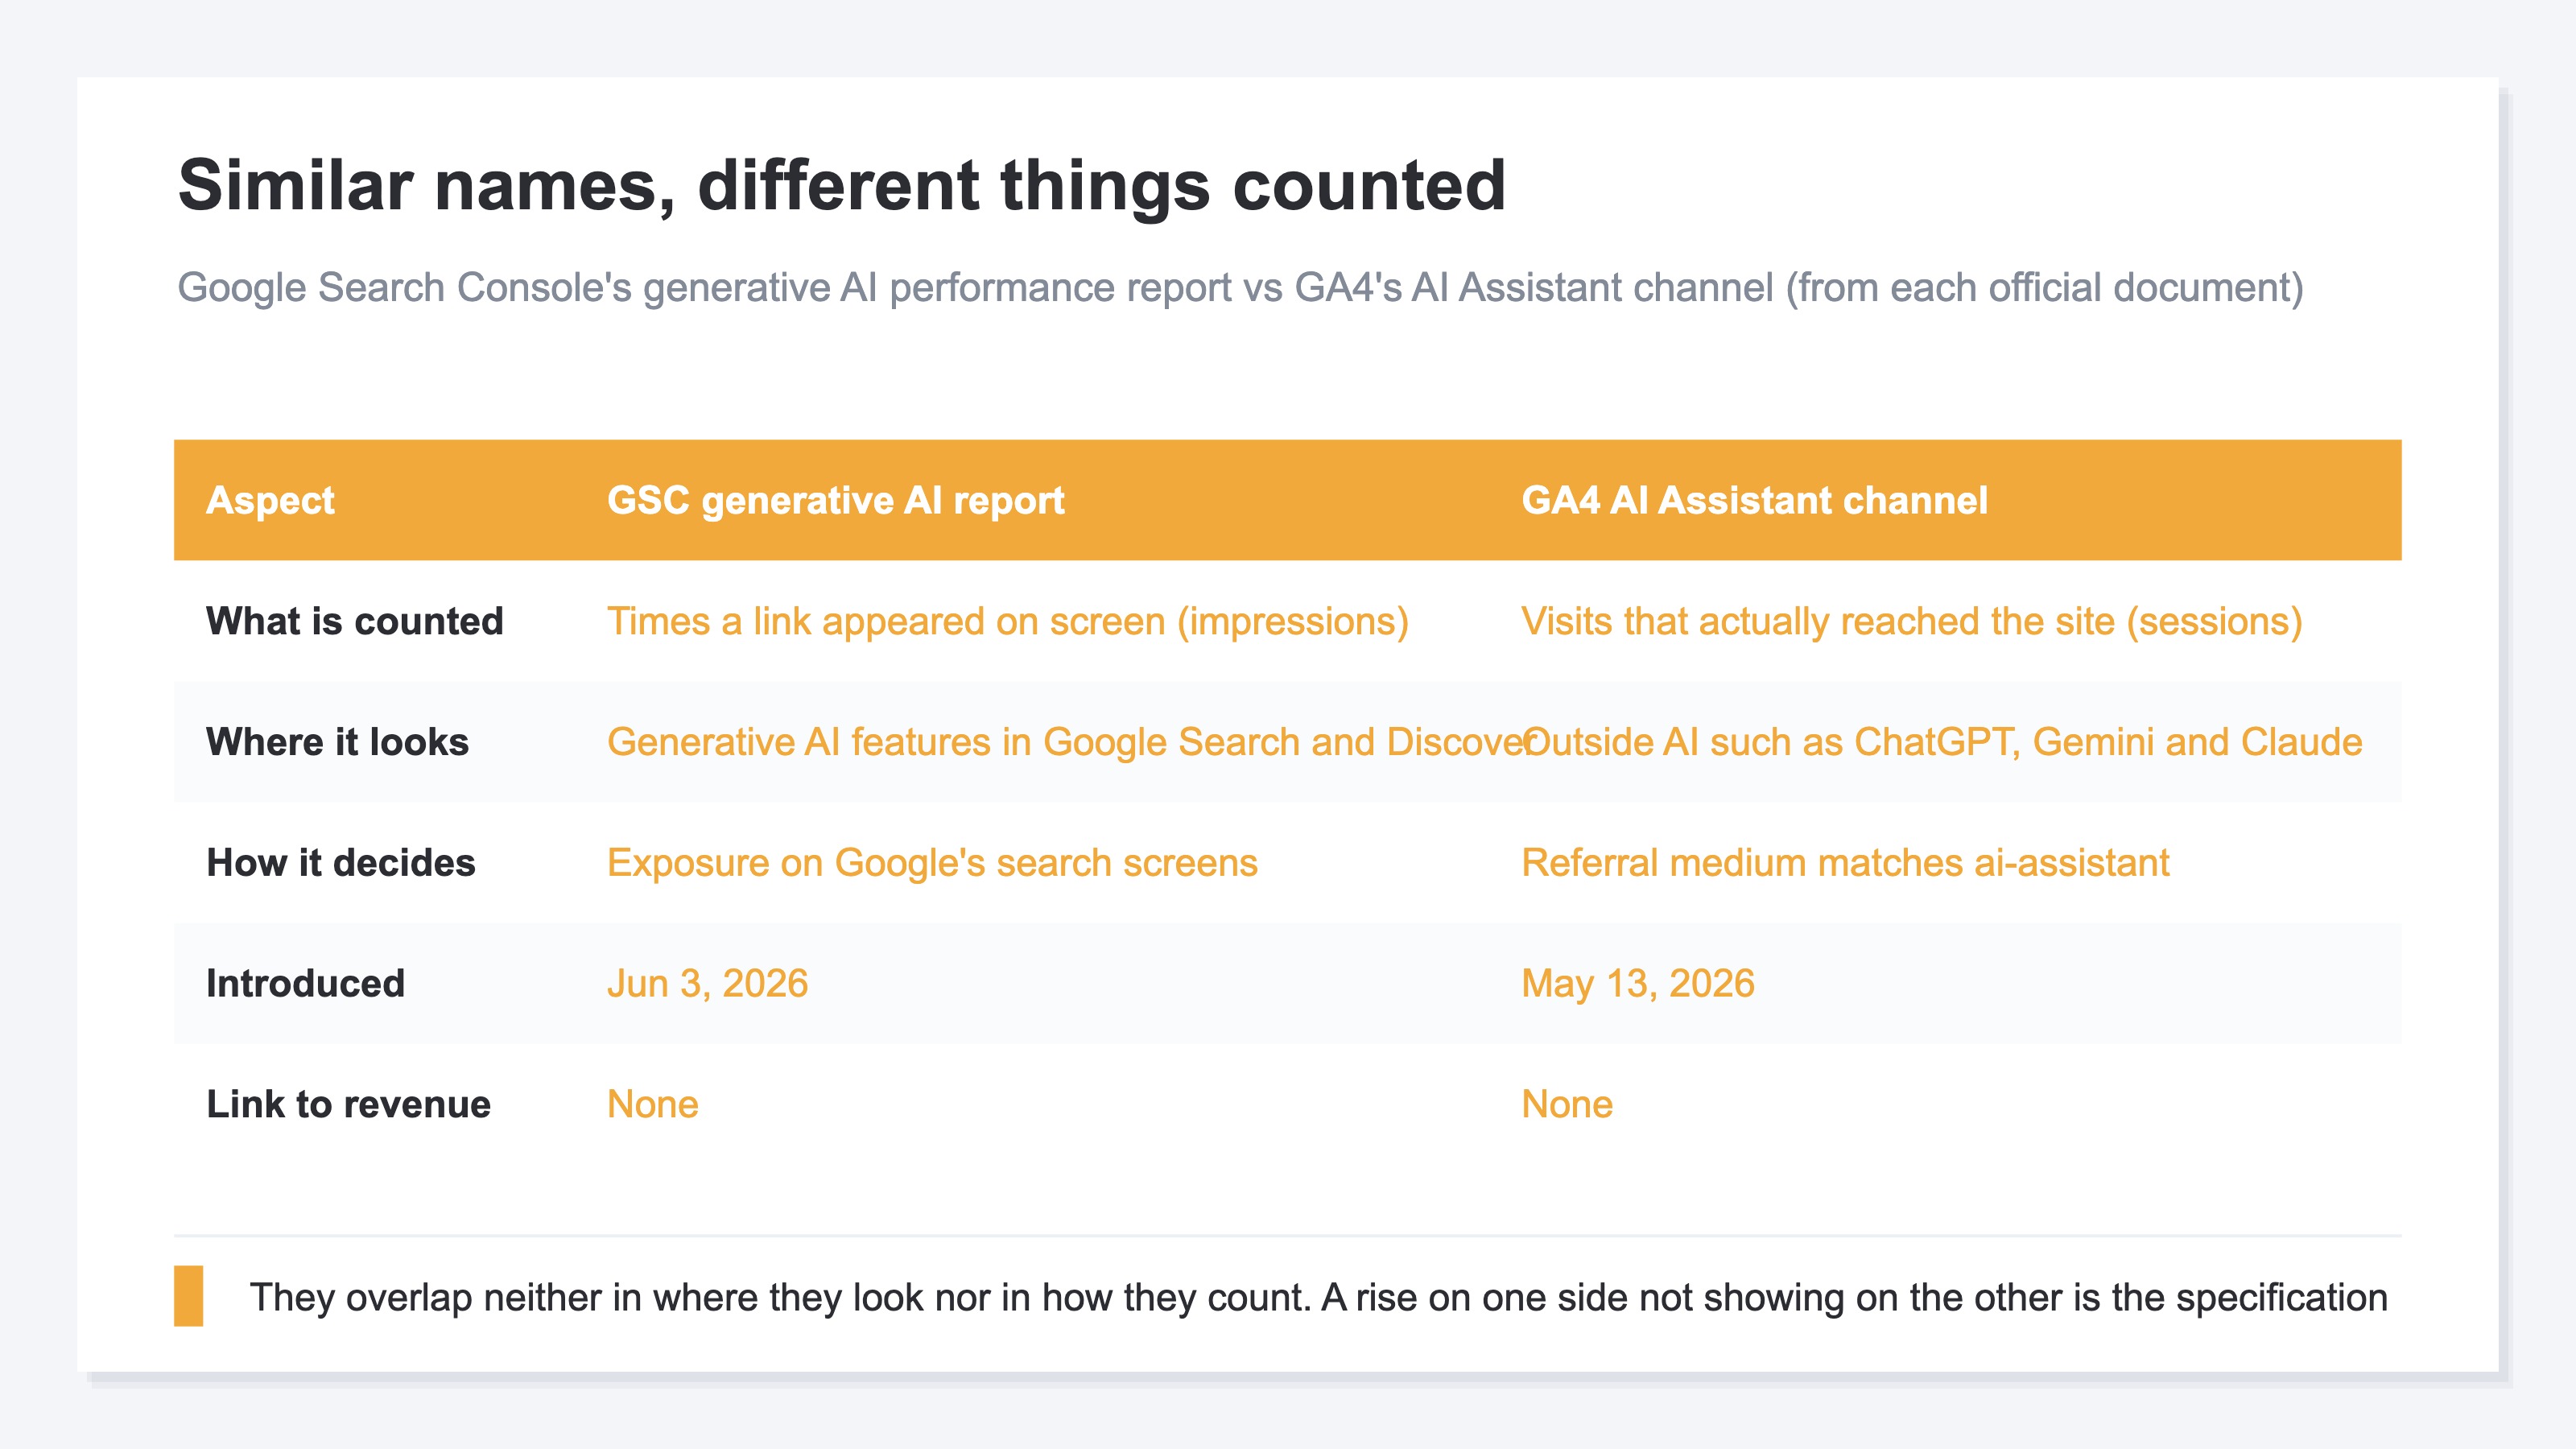Image resolution: width=2576 pixels, height=1449 pixels.
Task: Click 'Visits that actually reached the site (sessions)'
Action: [1911, 622]
